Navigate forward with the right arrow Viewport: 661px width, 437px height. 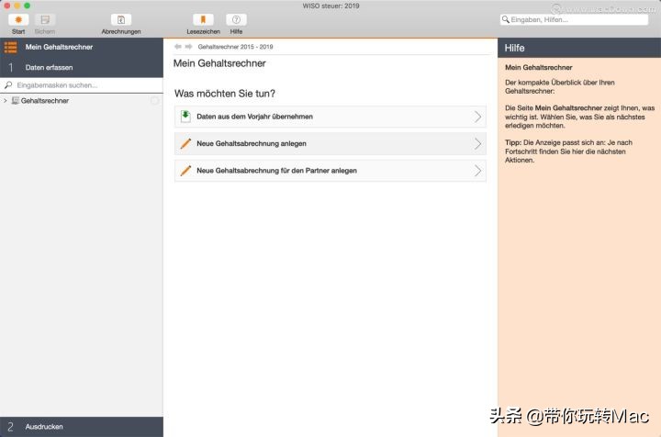coord(189,46)
